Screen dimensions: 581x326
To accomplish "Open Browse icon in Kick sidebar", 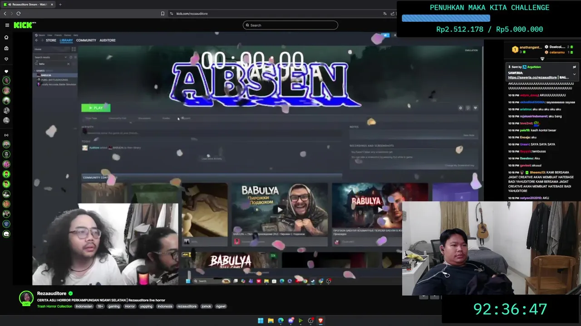I will 6,48.
